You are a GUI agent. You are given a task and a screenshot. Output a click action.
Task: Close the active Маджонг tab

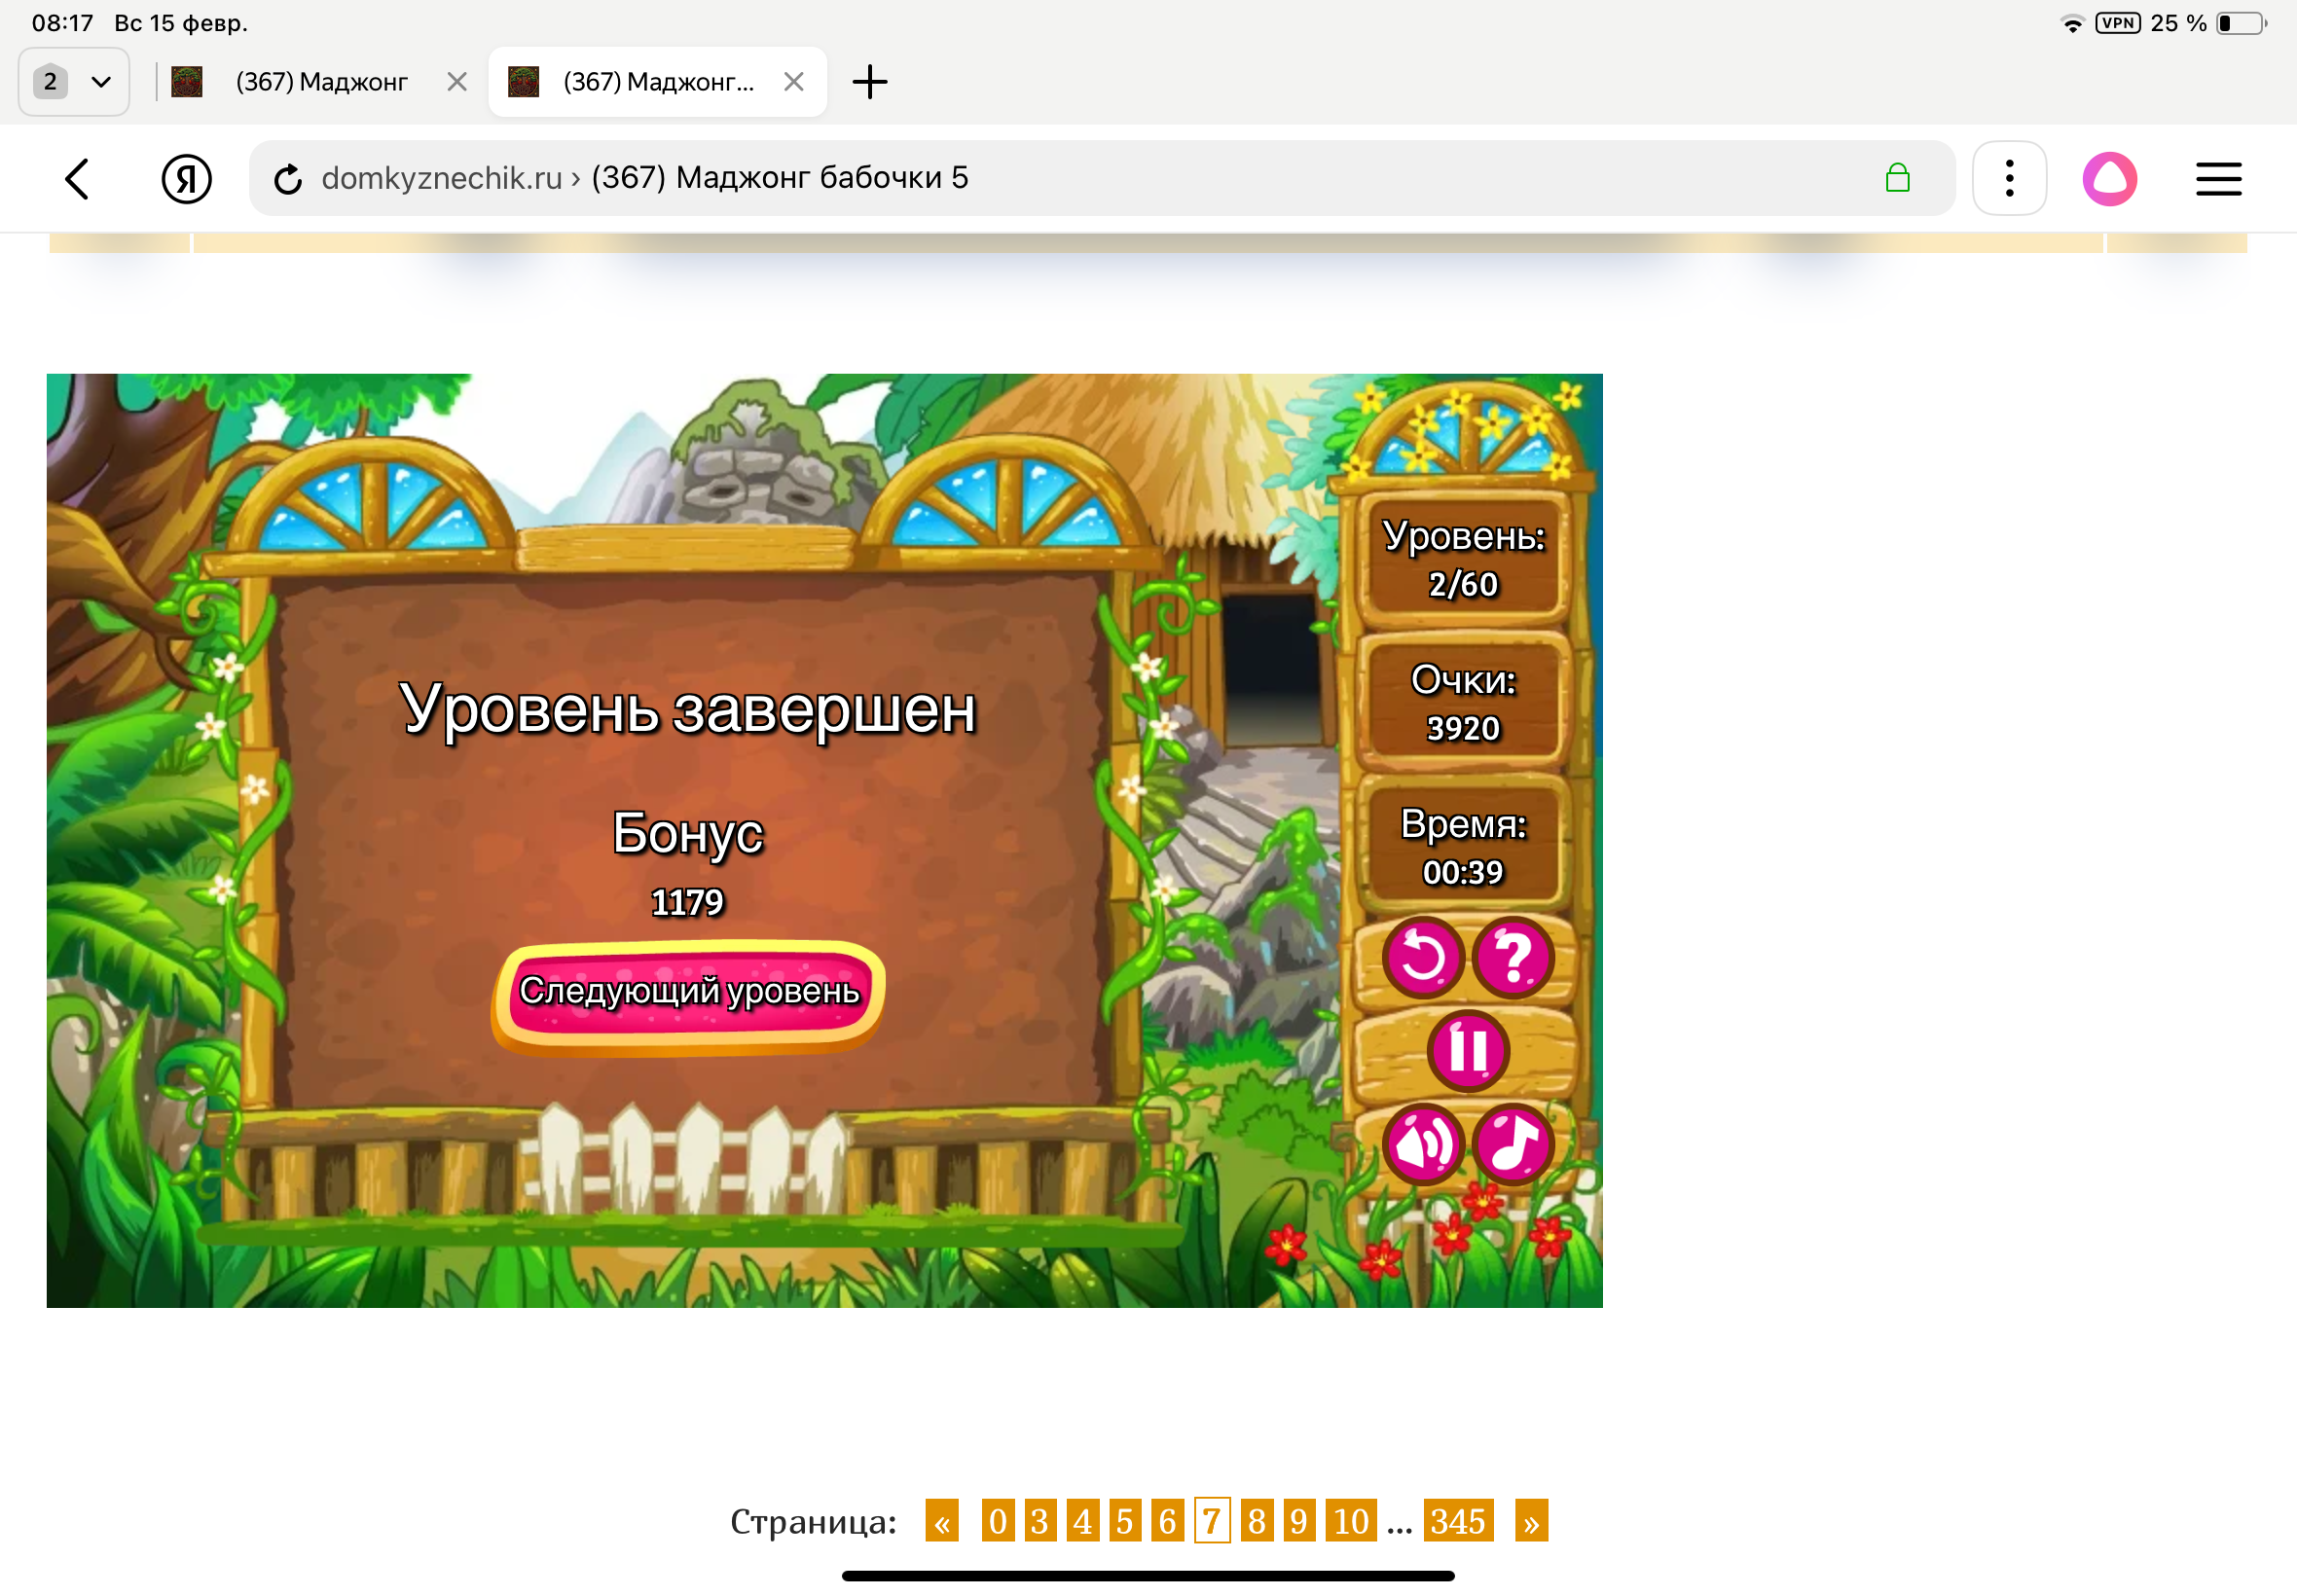[x=794, y=82]
